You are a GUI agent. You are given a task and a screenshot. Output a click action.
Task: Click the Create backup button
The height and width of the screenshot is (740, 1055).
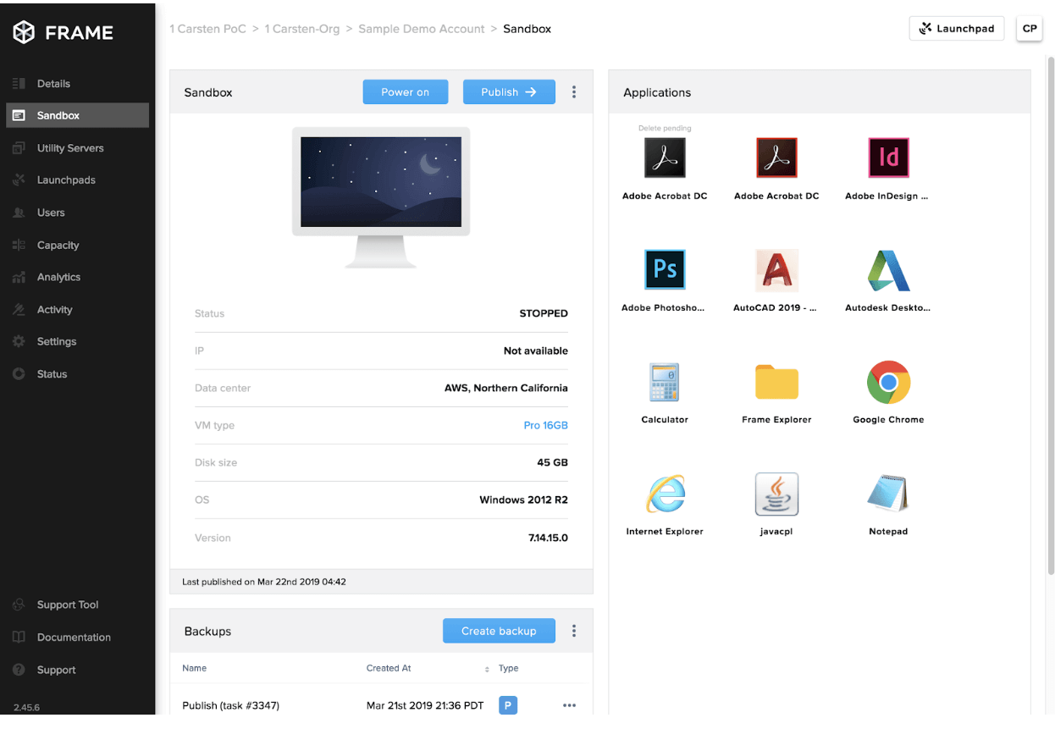[x=499, y=631]
